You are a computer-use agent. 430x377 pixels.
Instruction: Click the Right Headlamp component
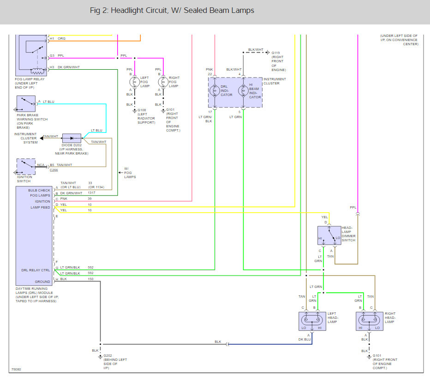(370, 321)
